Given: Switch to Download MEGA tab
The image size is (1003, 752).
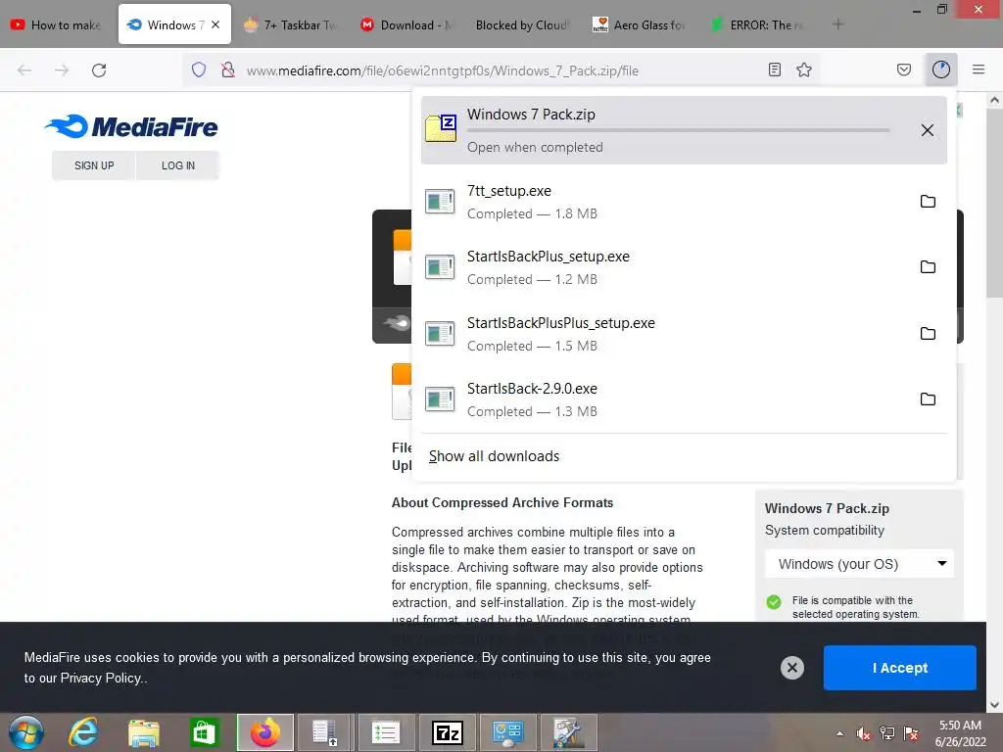Looking at the screenshot, I should 407,24.
